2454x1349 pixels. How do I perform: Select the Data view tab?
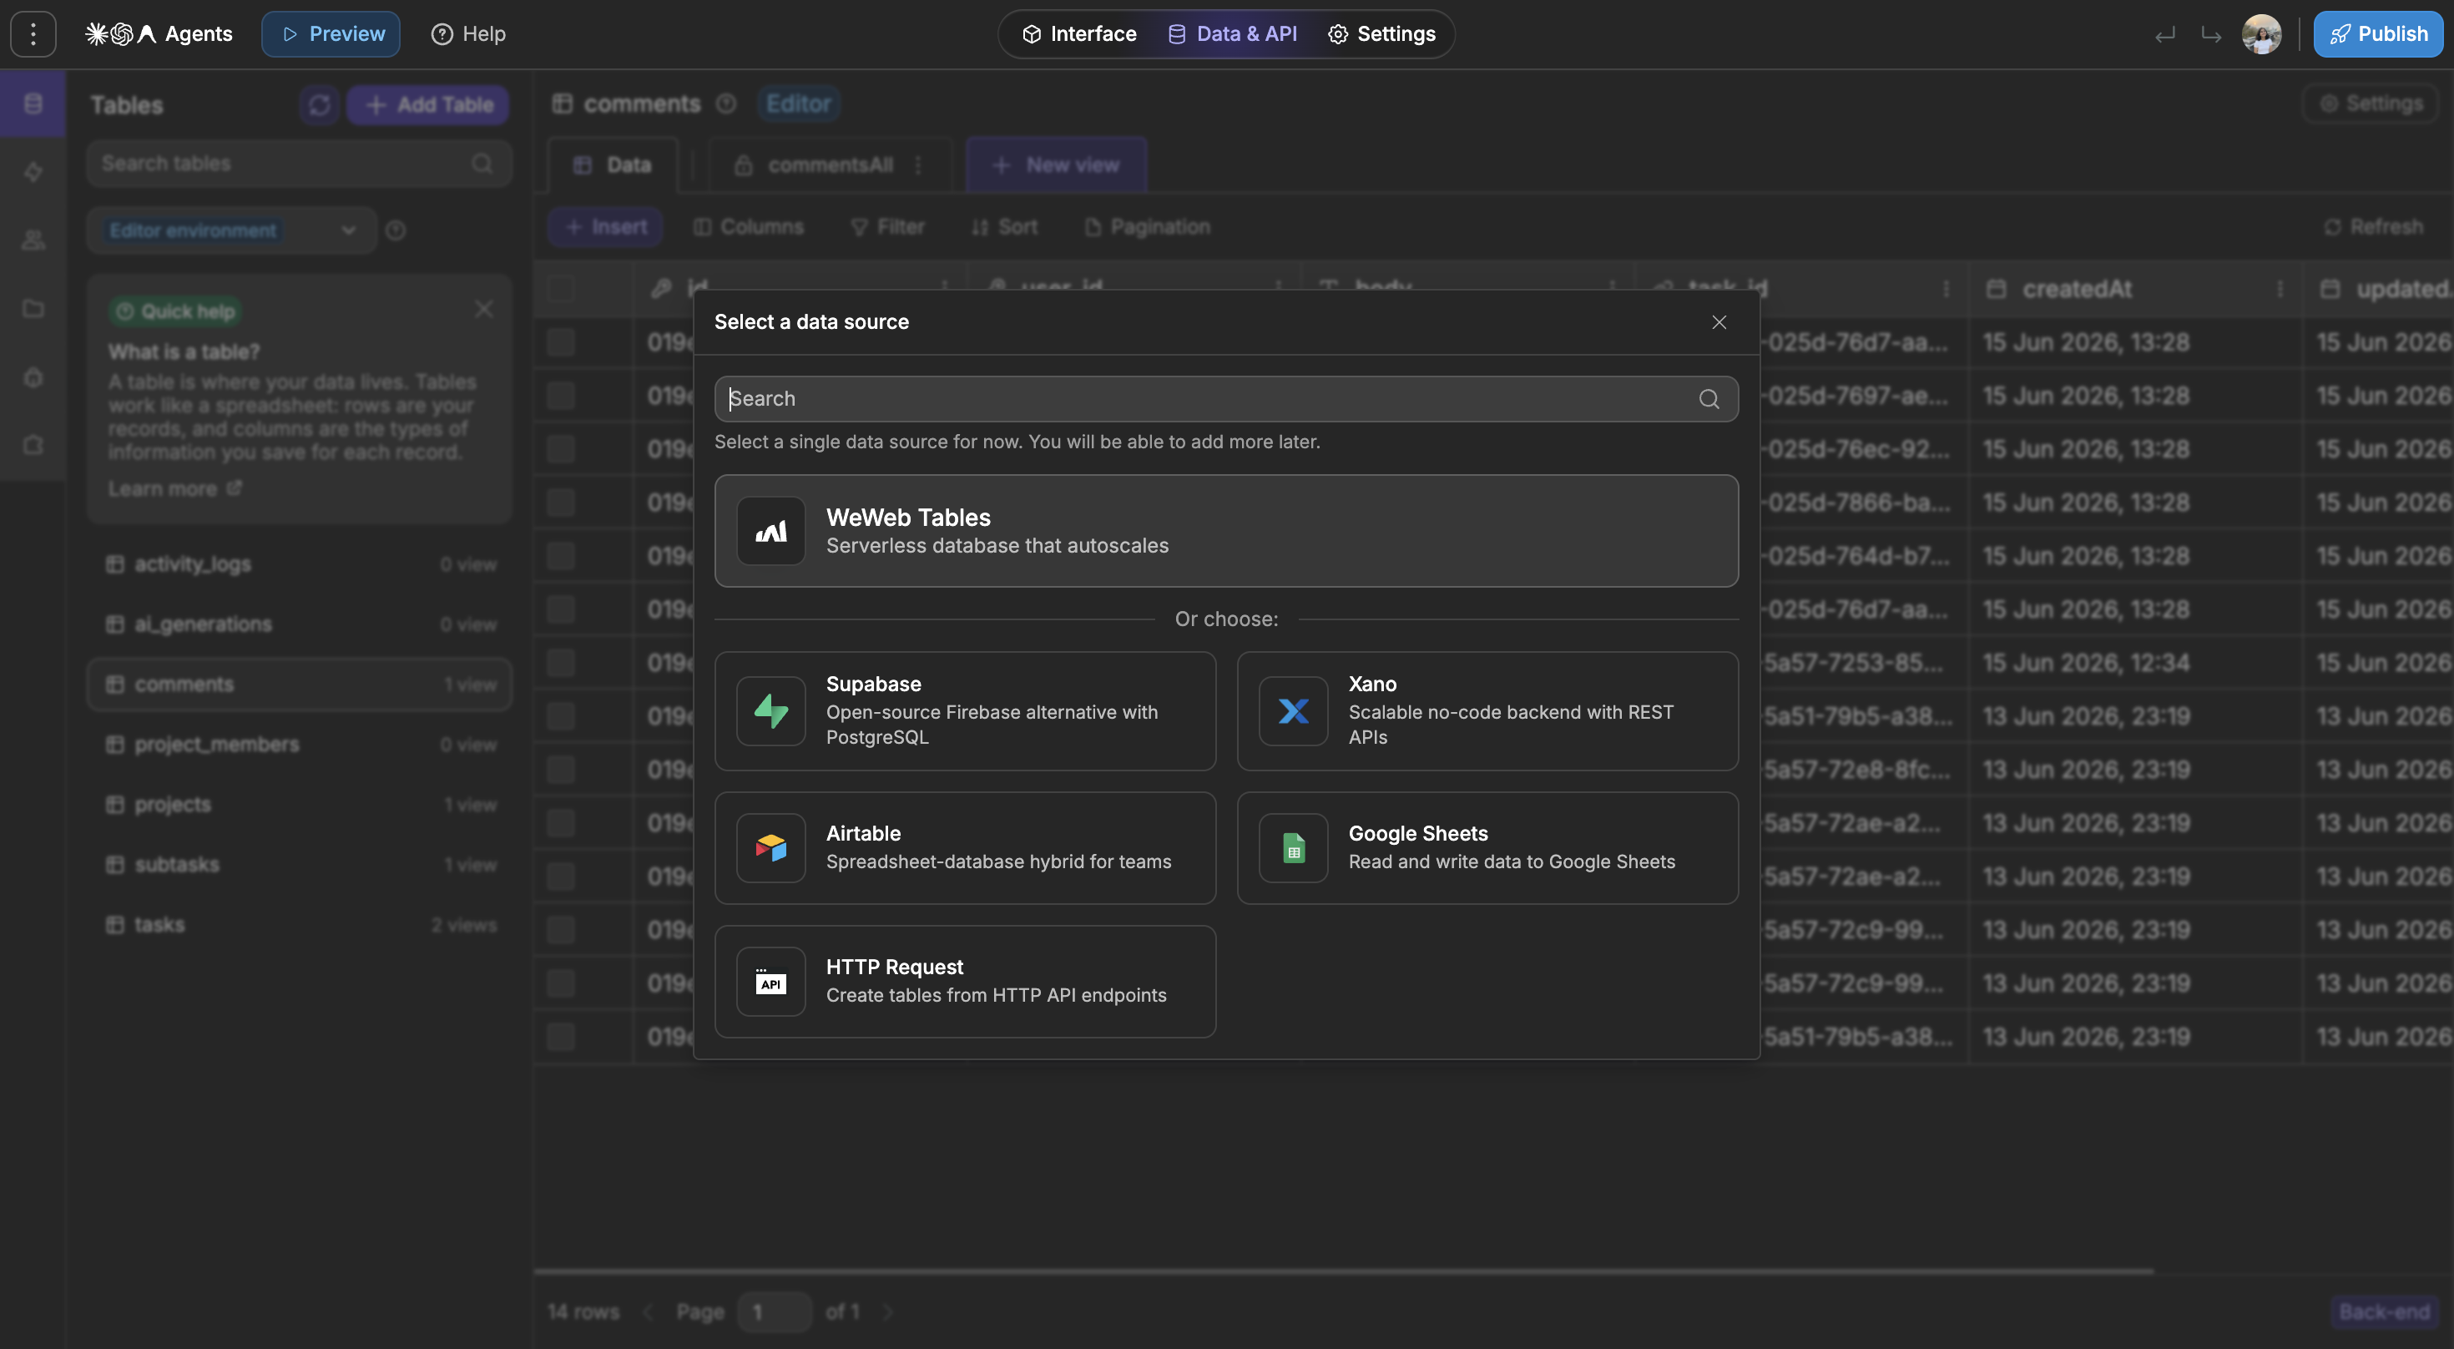tap(613, 164)
